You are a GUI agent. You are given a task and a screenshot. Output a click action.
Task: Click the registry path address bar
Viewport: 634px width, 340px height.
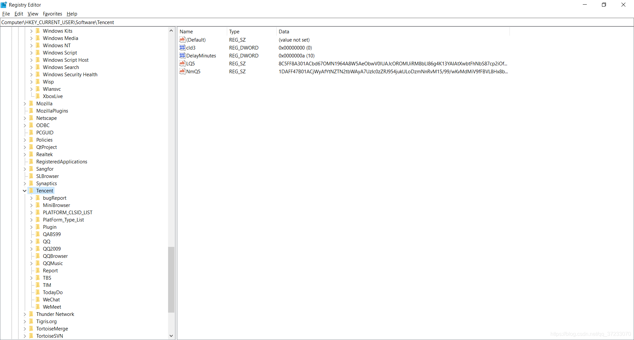[x=317, y=22]
